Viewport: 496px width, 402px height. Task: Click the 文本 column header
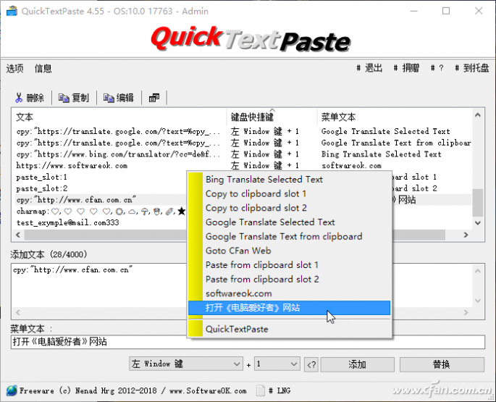tap(119, 117)
